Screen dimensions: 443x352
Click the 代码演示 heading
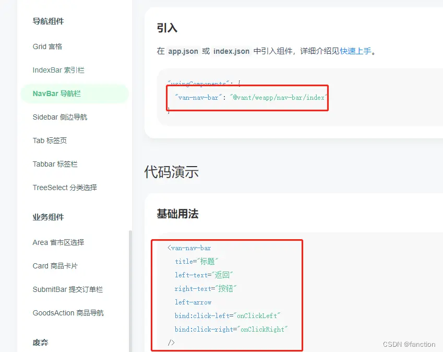pyautogui.click(x=172, y=172)
